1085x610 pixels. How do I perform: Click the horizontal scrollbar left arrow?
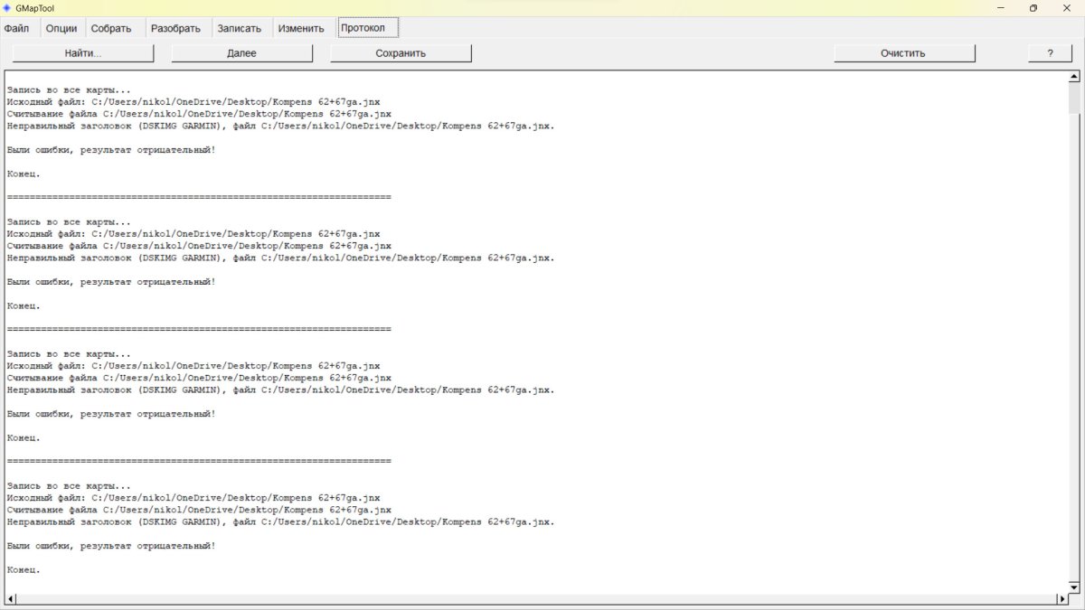click(x=11, y=599)
